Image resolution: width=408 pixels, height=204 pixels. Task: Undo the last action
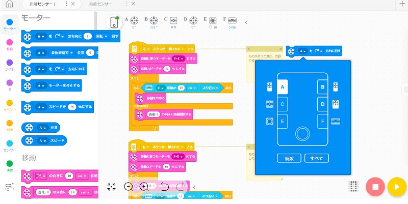point(165,186)
